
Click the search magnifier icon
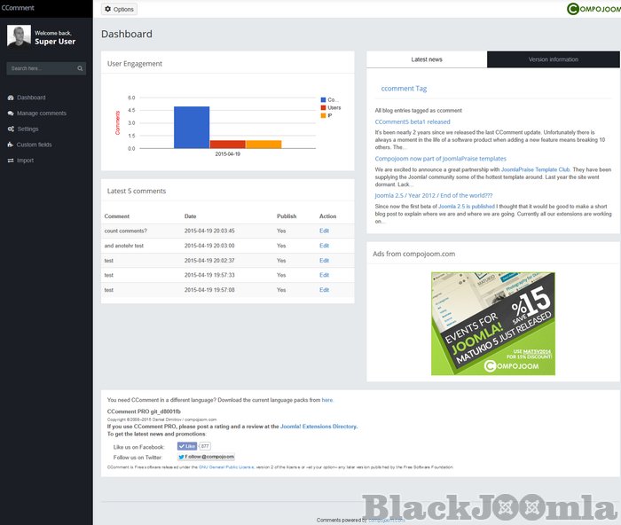(80, 68)
